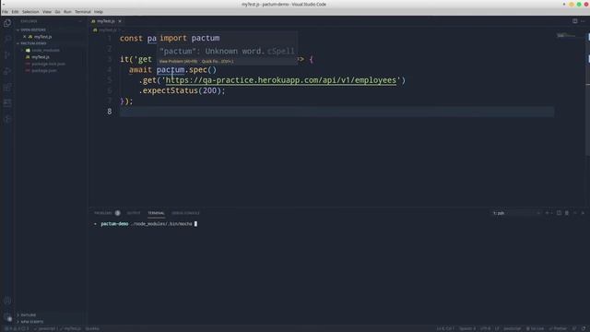Viewport: 590px width, 332px height.
Task: Kill terminal with the trash icon
Action: tap(567, 213)
